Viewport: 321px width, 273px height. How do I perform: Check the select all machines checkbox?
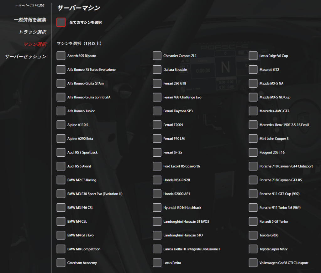click(x=61, y=22)
